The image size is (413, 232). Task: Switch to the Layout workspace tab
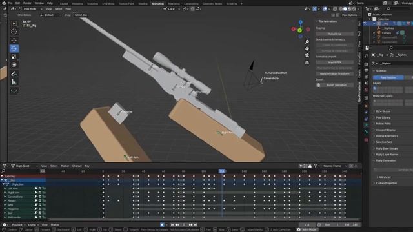click(x=64, y=4)
